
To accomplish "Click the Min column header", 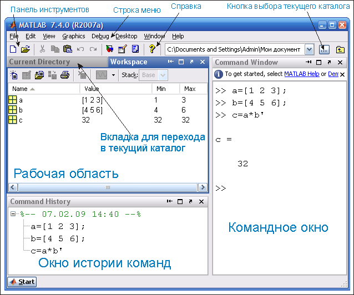I will click(x=165, y=89).
